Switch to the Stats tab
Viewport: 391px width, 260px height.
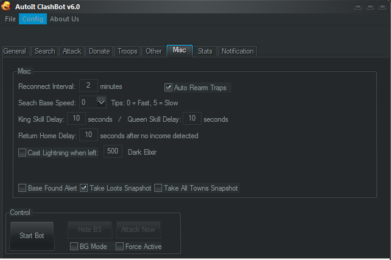[x=205, y=51]
